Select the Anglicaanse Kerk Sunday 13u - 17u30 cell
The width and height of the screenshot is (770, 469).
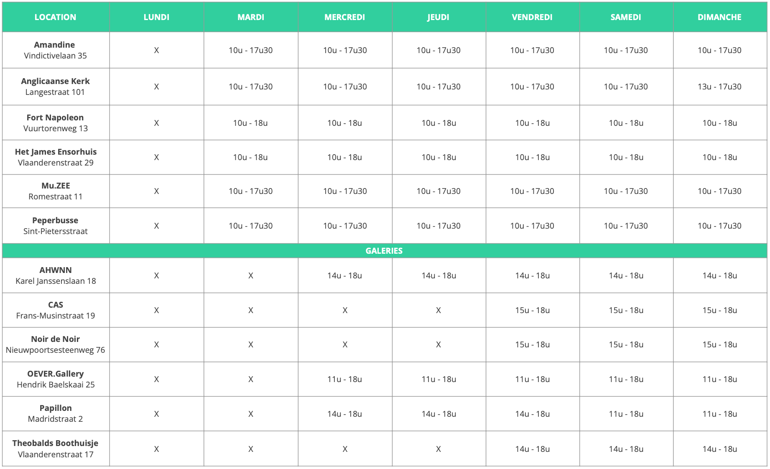720,87
